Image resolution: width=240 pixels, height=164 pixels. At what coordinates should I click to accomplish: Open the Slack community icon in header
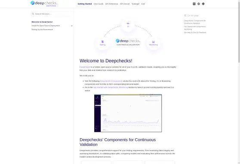(x=199, y=4)
